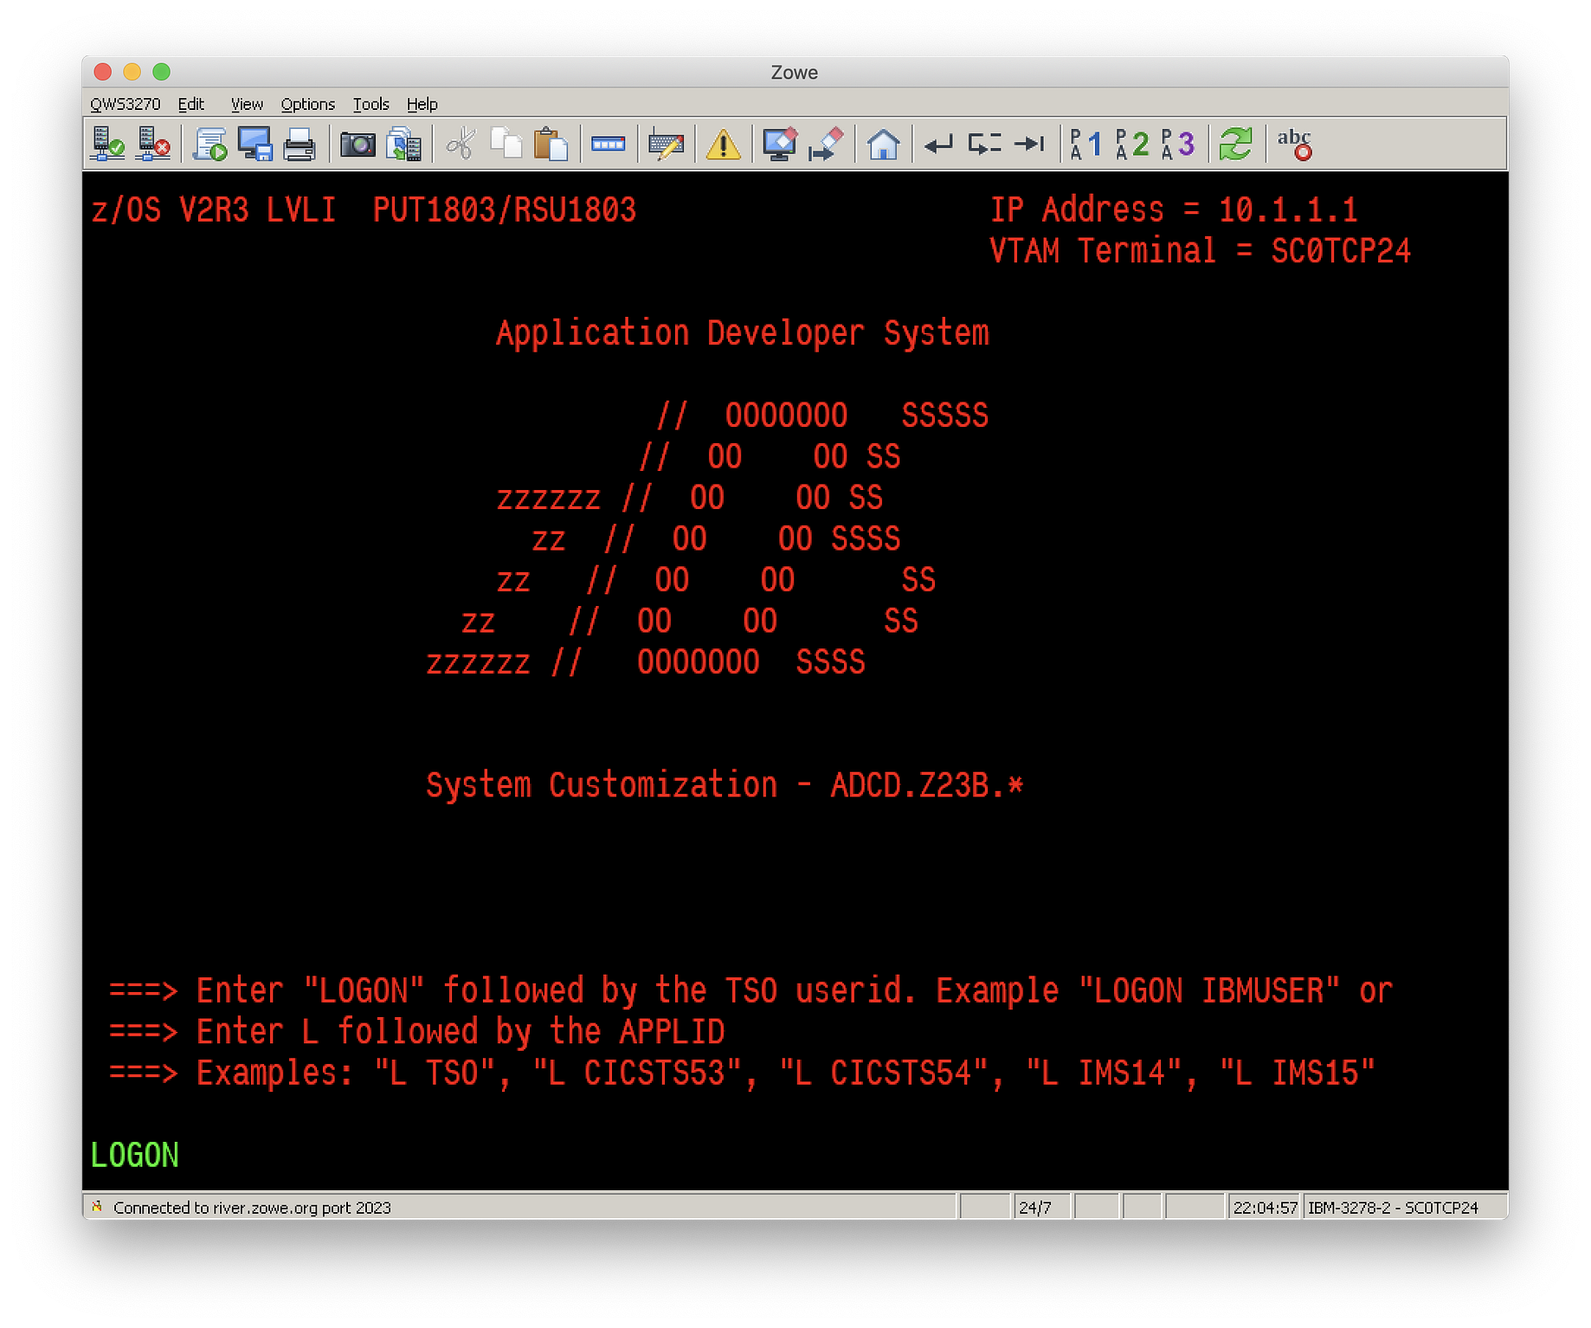Screen dimensions: 1591x1328
Task: Click the connect to host server icon
Action: pyautogui.click(x=108, y=144)
